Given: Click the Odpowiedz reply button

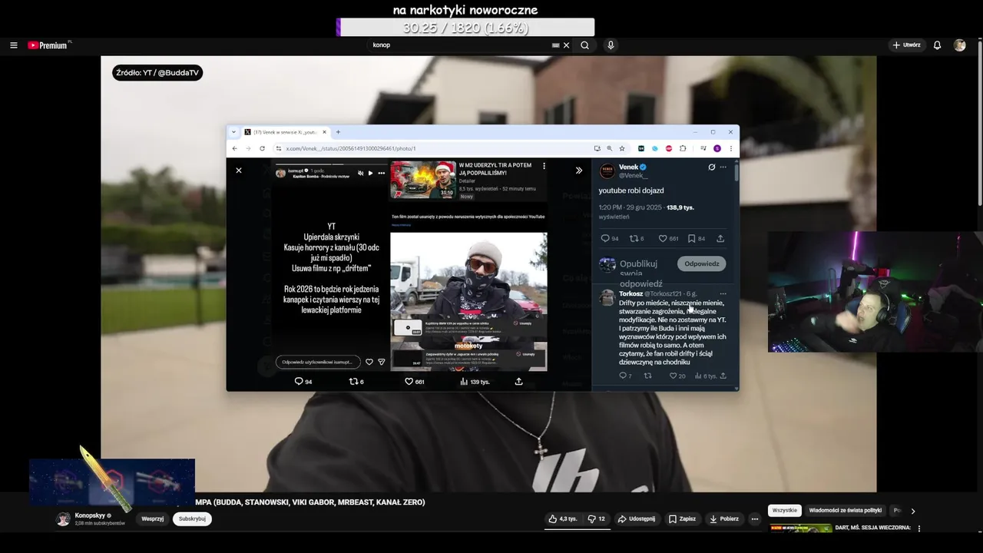Looking at the screenshot, I should tap(701, 263).
